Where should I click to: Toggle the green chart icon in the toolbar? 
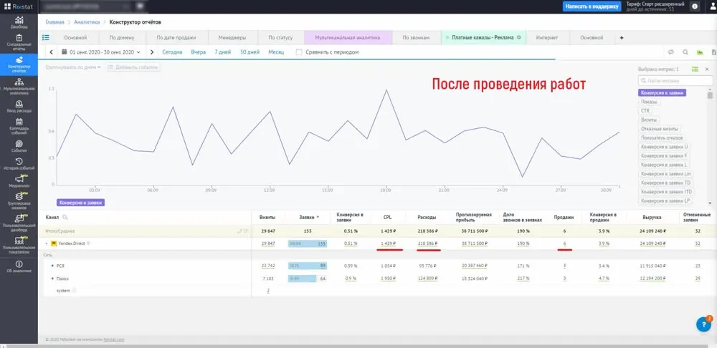pyautogui.click(x=700, y=52)
